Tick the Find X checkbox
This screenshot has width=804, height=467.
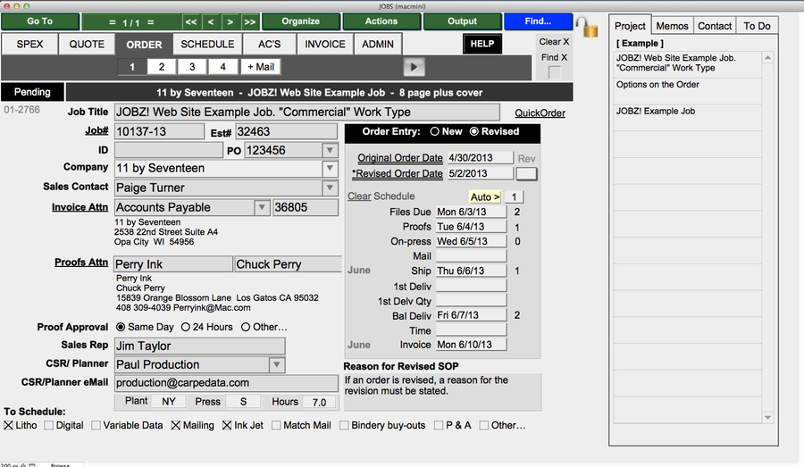click(x=555, y=73)
